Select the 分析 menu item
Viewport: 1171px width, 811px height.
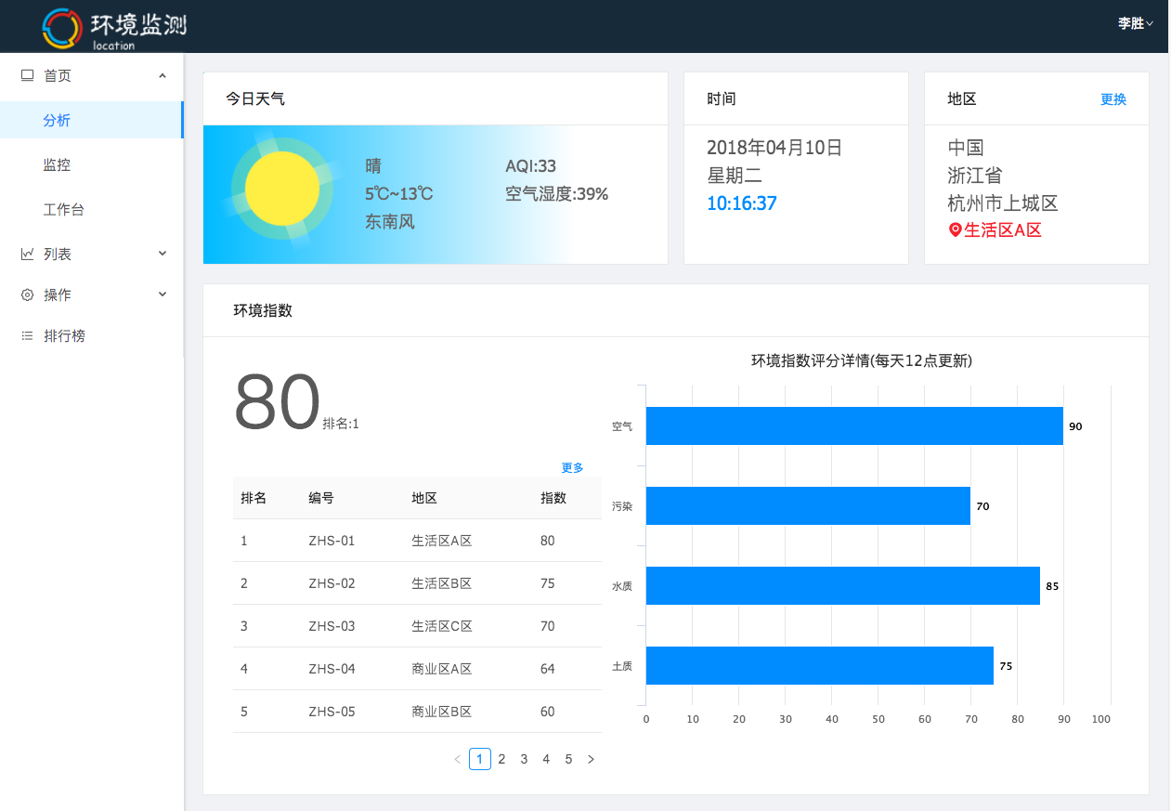[x=92, y=120]
